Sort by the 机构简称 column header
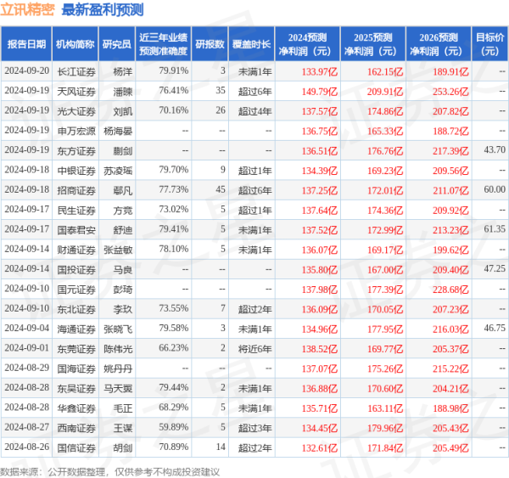The height and width of the screenshot is (478, 509). coord(75,44)
